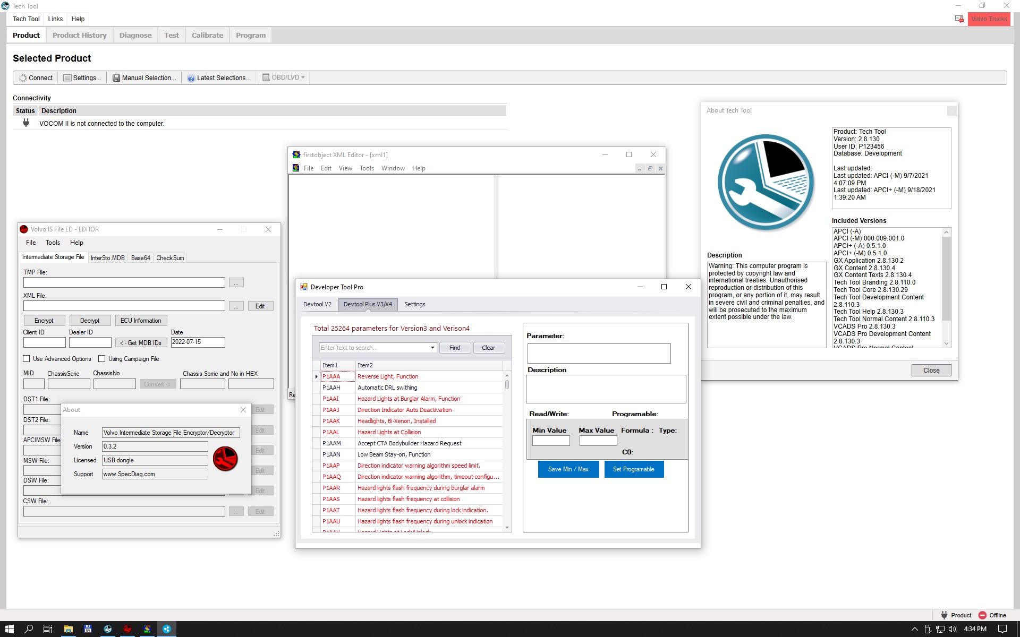Open File Explorer from the taskbar

tap(68, 629)
